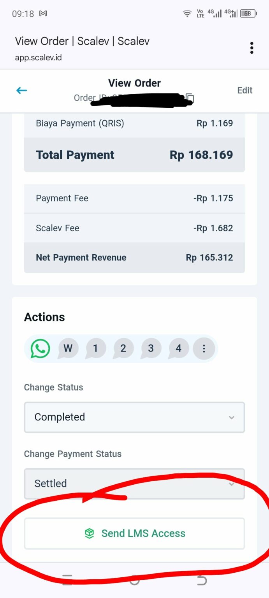Tap Edit in the top right corner
The height and width of the screenshot is (598, 269).
(x=244, y=90)
